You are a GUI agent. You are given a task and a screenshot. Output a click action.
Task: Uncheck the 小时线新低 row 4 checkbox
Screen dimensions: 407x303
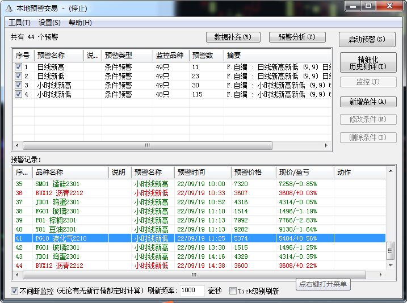18,94
